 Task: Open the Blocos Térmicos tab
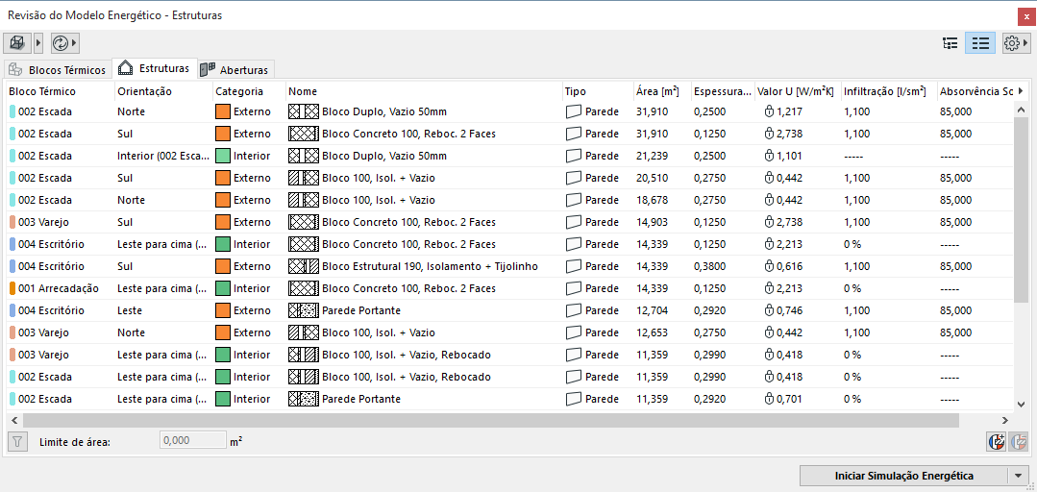pyautogui.click(x=58, y=69)
